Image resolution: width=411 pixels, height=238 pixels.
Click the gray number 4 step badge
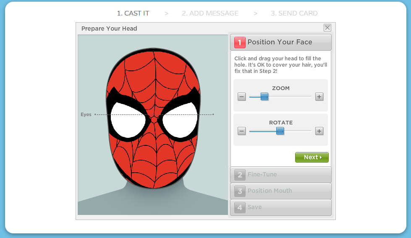[x=240, y=207]
